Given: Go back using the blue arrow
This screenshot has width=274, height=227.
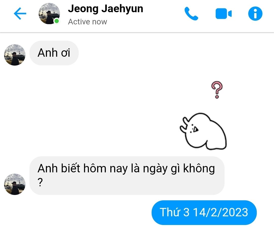Looking at the screenshot, I should pyautogui.click(x=20, y=13).
